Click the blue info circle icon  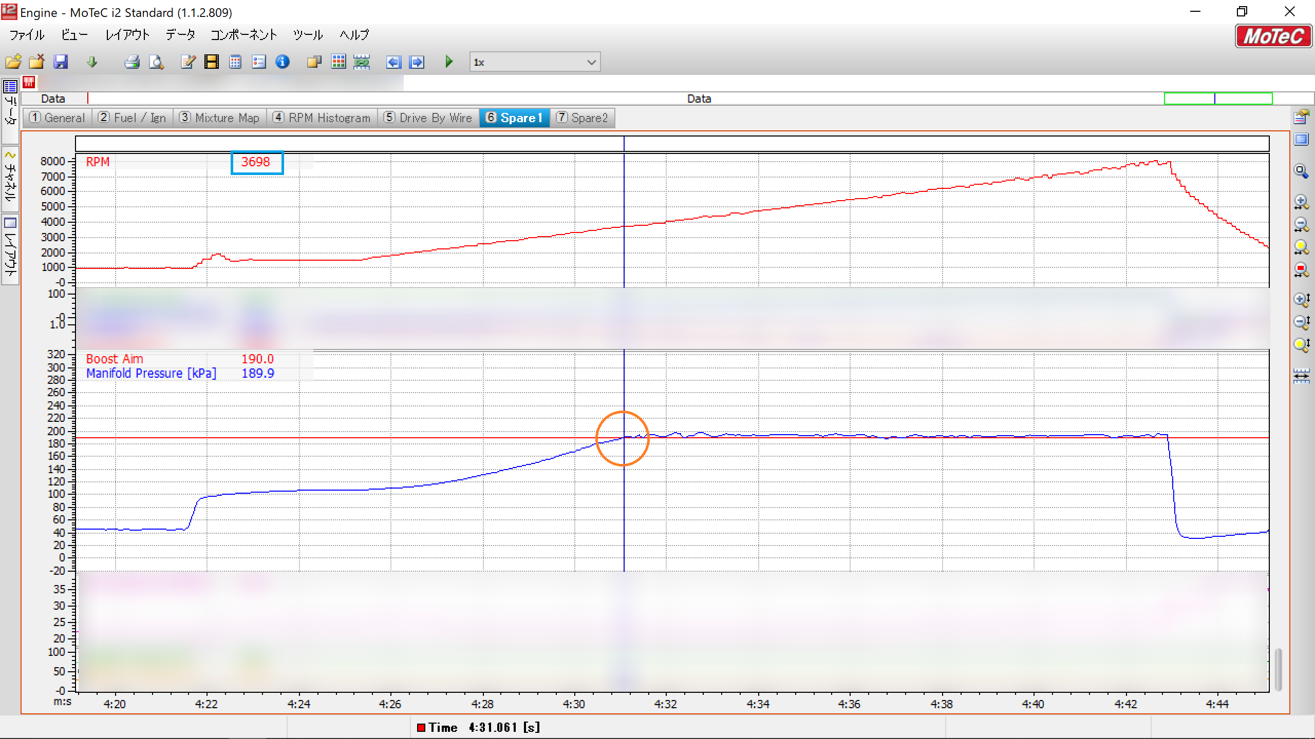click(282, 62)
